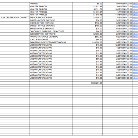Select the 2/13/2024 date cell
This screenshot has width=138, height=138.
coord(117,34)
